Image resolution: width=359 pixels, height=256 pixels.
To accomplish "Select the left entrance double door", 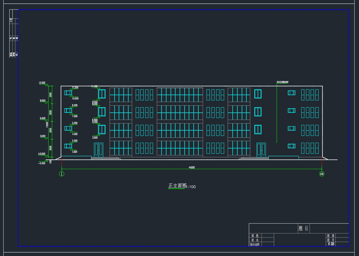I will (98, 150).
